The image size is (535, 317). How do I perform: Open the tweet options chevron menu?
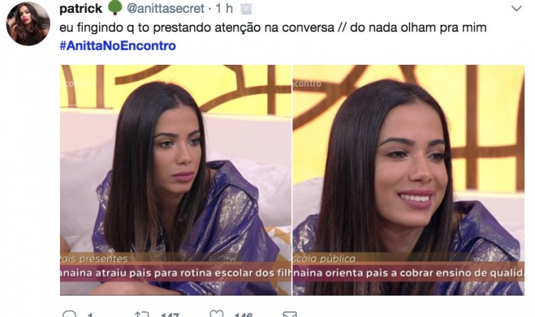tap(517, 9)
